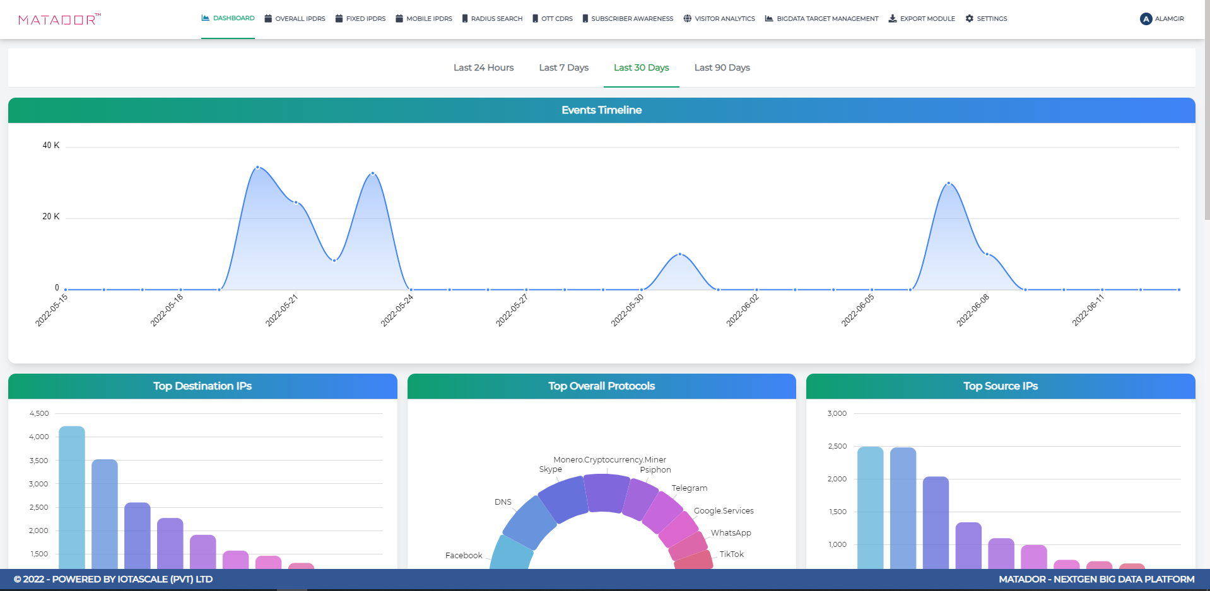Click the Overall IPDRs calendar icon
This screenshot has width=1210, height=591.
268,19
